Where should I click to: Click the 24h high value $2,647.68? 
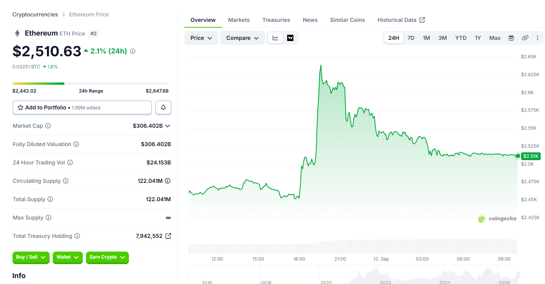click(x=157, y=91)
